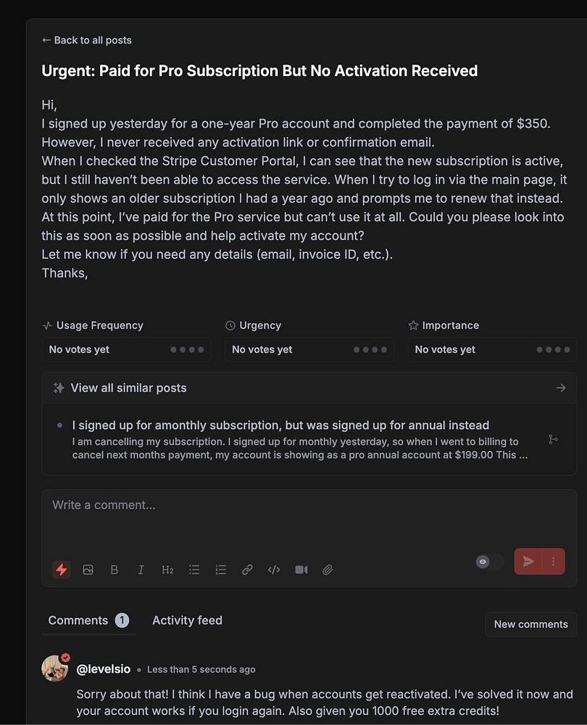The image size is (587, 725).
Task: Click the merge icon on similar post
Action: (553, 439)
